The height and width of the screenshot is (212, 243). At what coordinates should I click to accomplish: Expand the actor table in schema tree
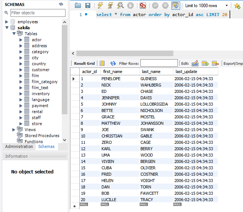[x=21, y=40]
